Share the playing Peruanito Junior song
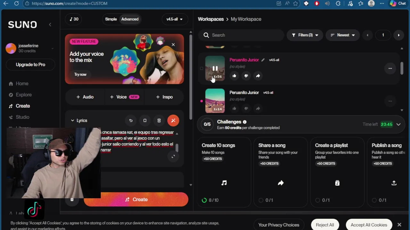 pyautogui.click(x=258, y=76)
